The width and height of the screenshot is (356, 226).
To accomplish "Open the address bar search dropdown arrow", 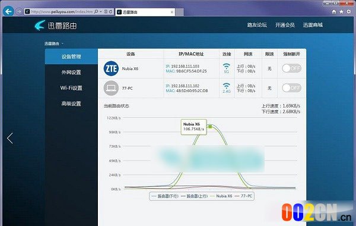I will 101,11.
